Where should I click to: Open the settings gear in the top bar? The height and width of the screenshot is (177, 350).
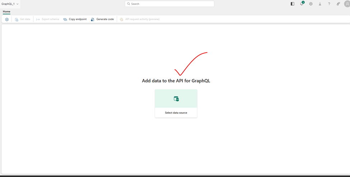tap(311, 4)
